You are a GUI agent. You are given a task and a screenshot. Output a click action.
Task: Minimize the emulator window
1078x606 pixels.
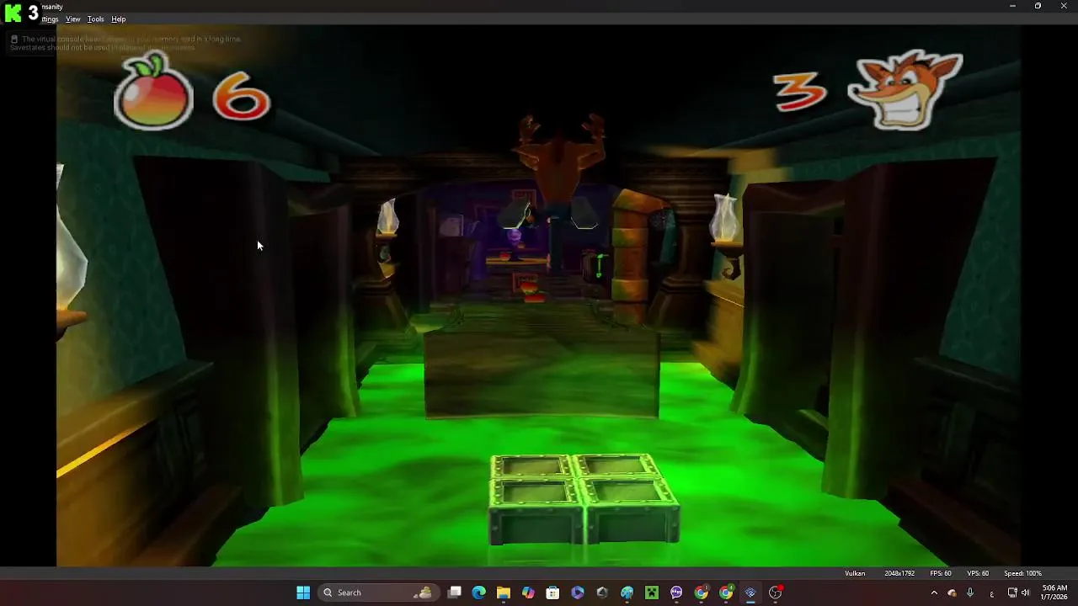1012,6
